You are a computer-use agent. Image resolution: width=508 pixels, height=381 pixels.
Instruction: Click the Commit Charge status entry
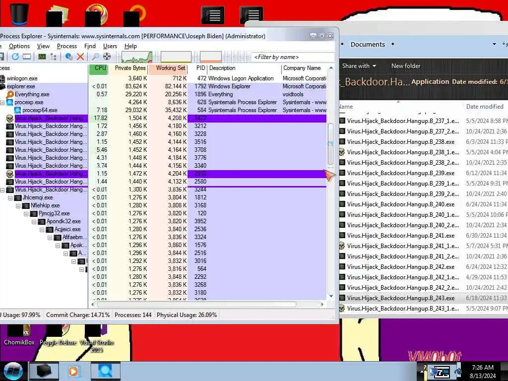click(78, 315)
